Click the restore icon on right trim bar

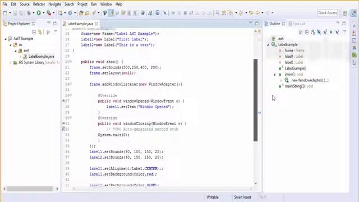pos(354,26)
